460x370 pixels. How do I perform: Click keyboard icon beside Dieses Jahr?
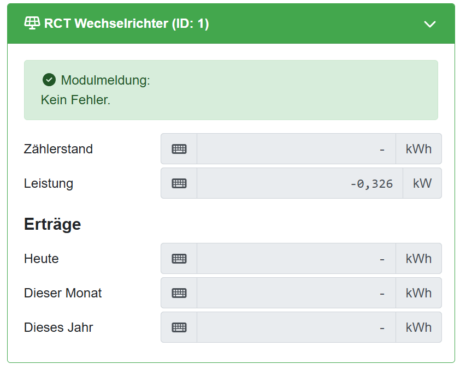[179, 327]
